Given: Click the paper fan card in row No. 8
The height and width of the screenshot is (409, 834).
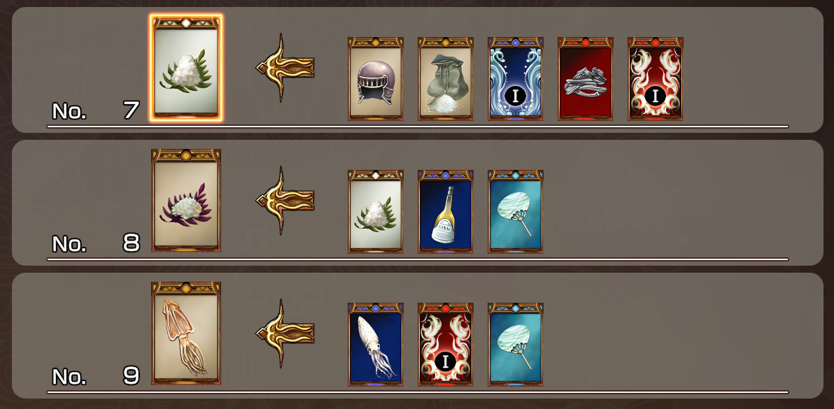Looking at the screenshot, I should 516,211.
